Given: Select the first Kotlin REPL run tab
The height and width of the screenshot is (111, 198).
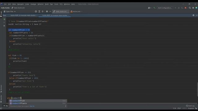Looking at the screenshot, I should tap(23, 15).
